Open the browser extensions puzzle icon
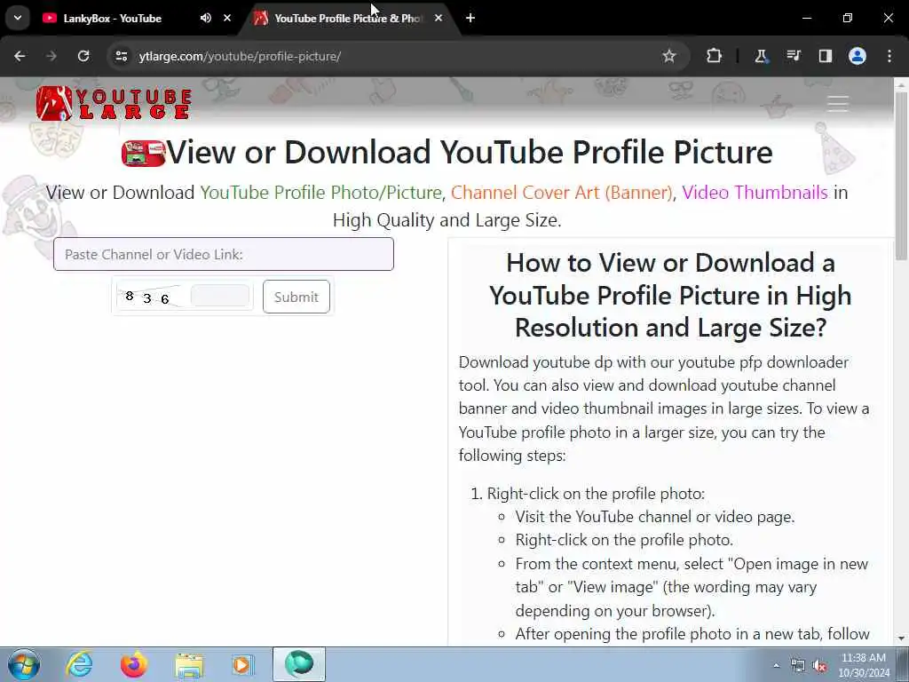909x682 pixels. tap(715, 56)
